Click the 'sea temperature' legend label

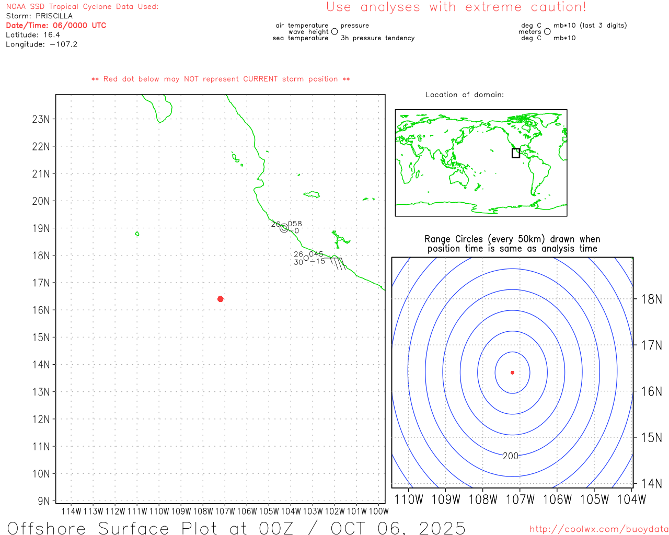(301, 38)
